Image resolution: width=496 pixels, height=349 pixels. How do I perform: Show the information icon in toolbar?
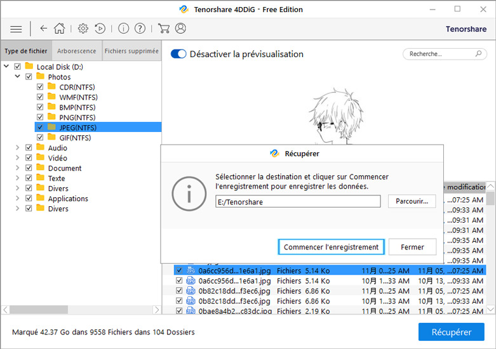123,29
